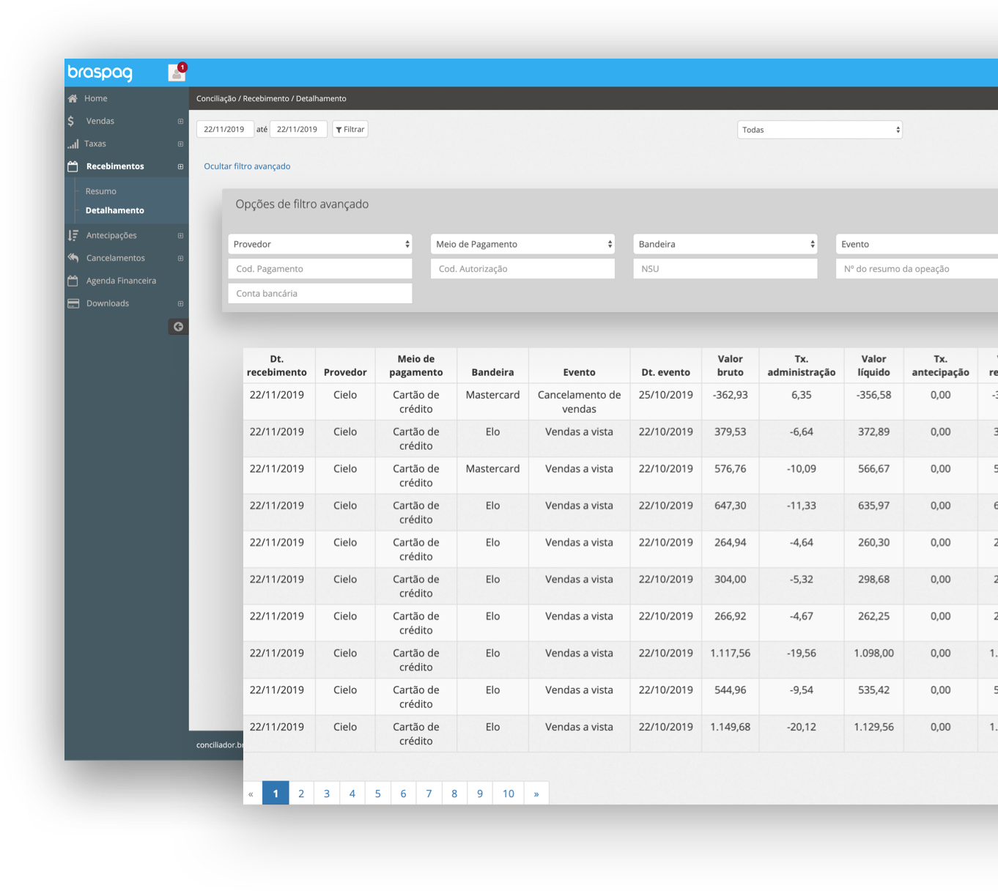998x891 pixels.
Task: Expand the Vendas submenu plus
Action: click(180, 122)
